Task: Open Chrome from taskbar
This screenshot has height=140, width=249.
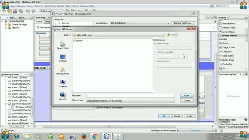Action: pos(95,136)
